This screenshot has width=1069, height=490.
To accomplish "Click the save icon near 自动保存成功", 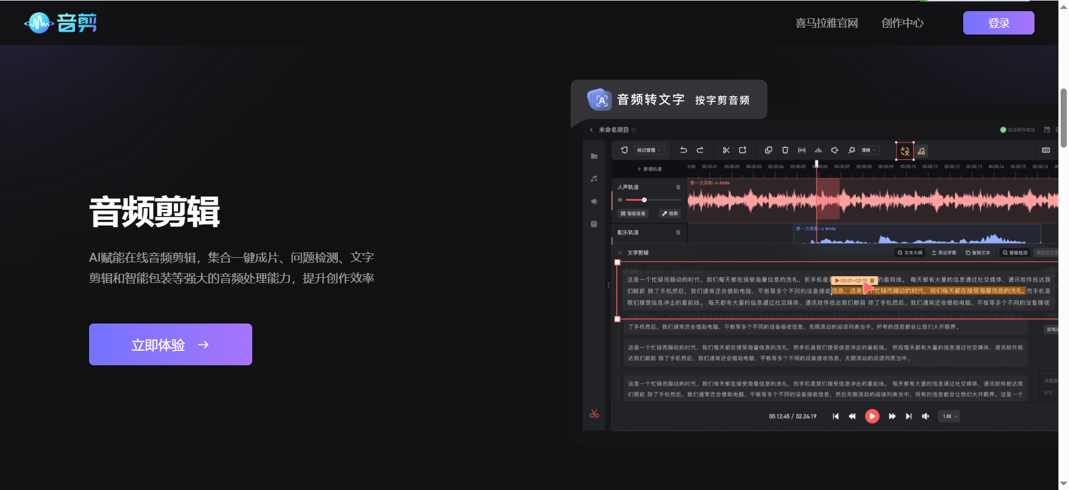I will click(x=1047, y=130).
